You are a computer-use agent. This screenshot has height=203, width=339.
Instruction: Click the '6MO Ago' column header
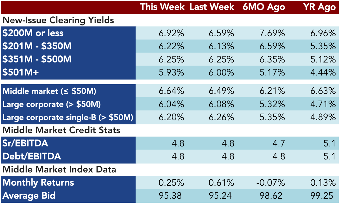(264, 7)
